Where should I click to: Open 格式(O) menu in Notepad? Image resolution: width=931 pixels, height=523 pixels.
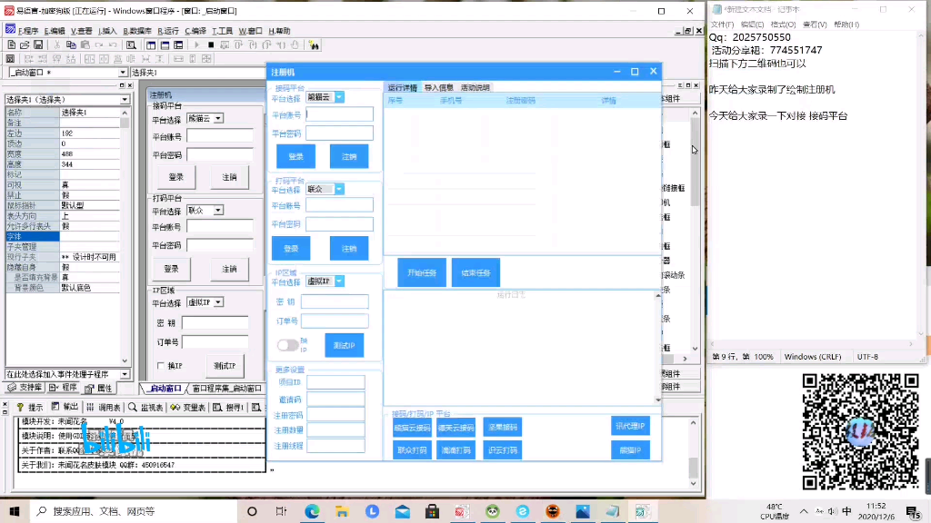tap(783, 25)
